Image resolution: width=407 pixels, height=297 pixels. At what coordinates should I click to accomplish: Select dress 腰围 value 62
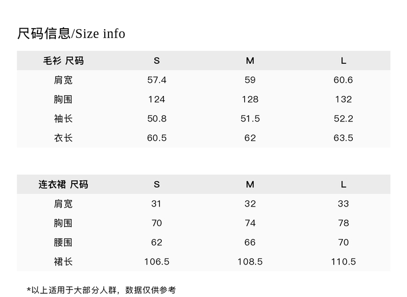pos(156,242)
